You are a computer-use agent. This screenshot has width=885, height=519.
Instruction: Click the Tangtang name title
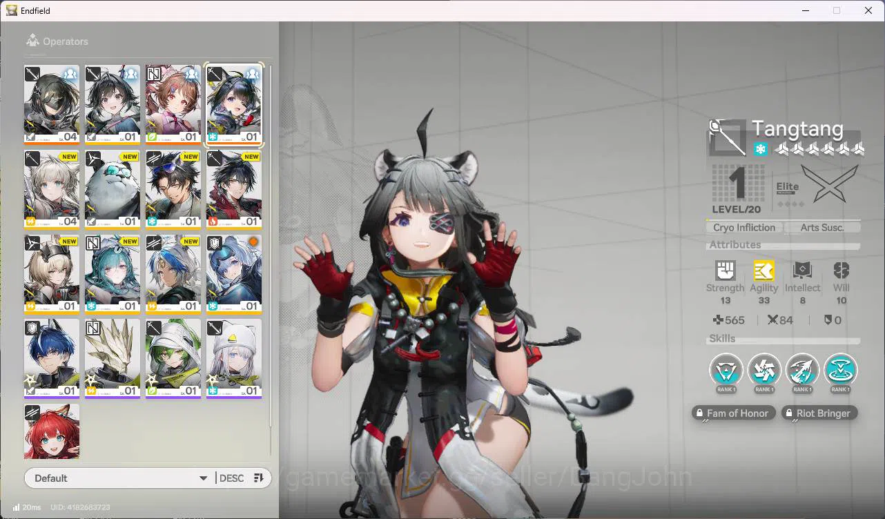797,128
